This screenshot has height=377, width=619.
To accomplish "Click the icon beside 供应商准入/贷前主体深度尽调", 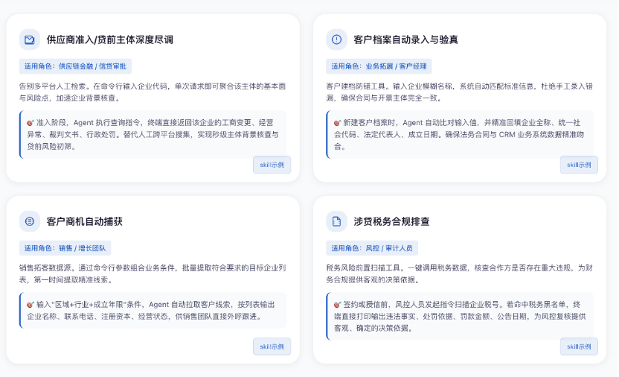I will point(30,39).
